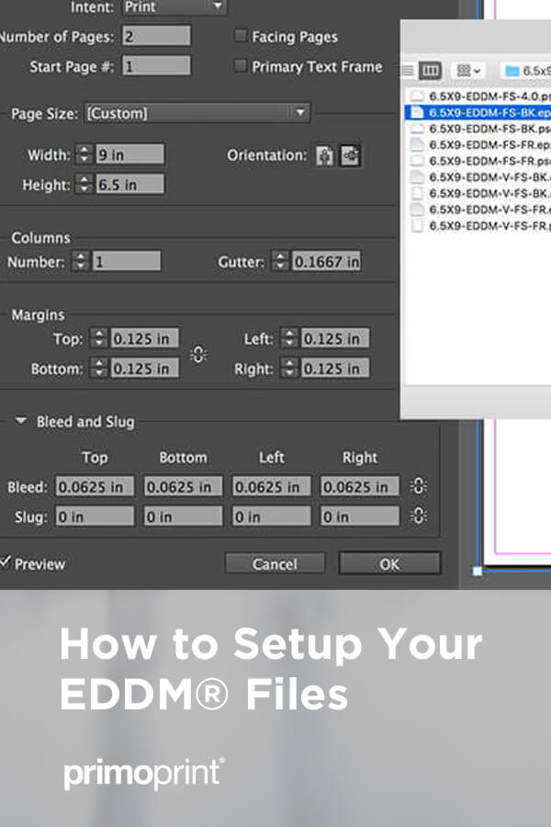
Task: Click the Left margin stepper
Action: 289,338
